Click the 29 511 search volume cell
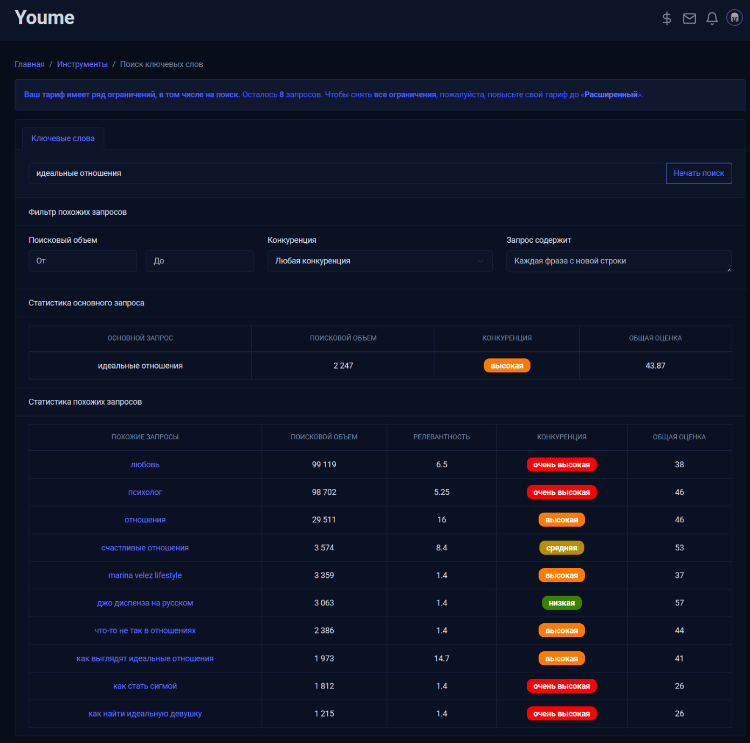The image size is (750, 743). 324,520
